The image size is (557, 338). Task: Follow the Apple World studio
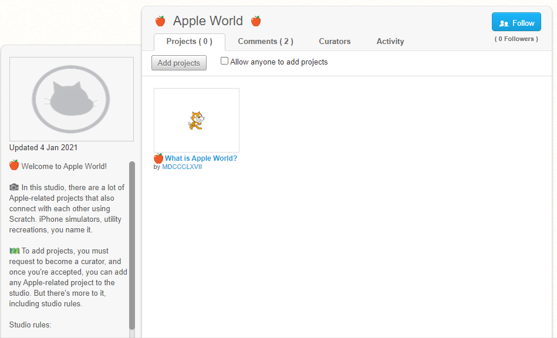coord(516,23)
